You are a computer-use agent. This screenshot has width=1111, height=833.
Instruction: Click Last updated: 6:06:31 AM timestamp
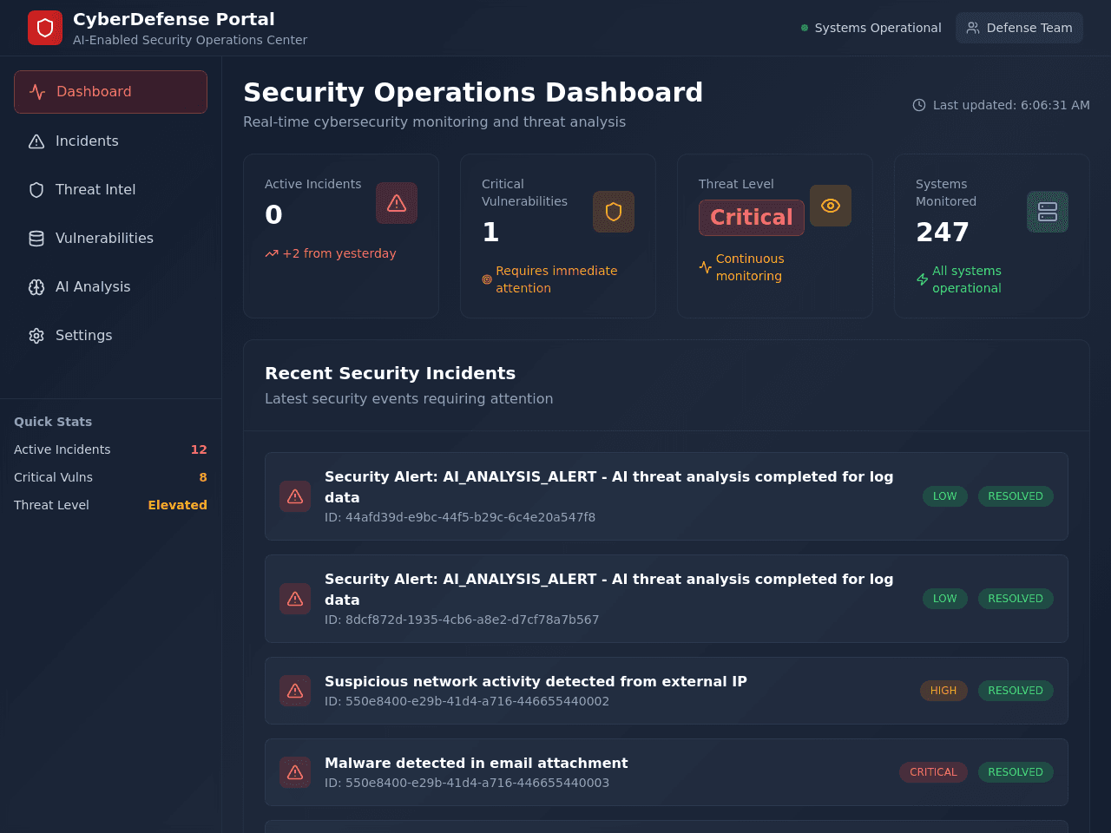pos(1011,105)
